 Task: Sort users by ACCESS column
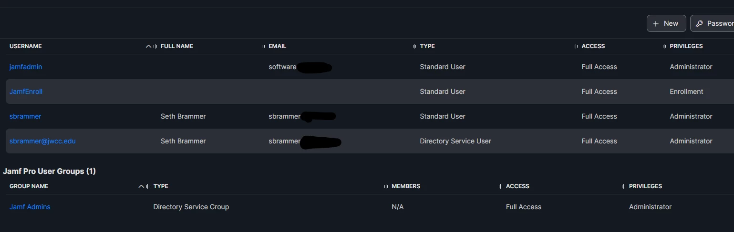593,46
